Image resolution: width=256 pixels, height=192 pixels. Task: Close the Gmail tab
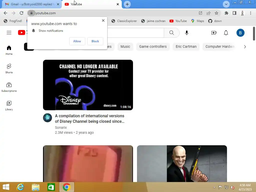[x=58, y=4]
